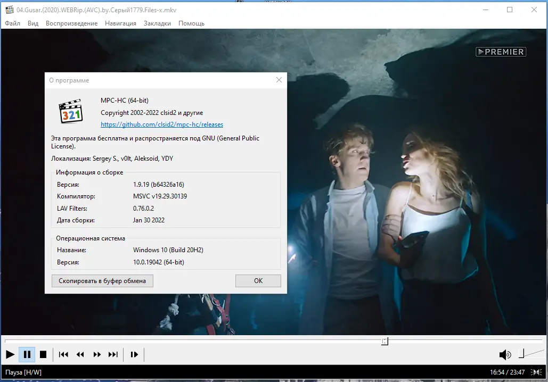The image size is (548, 382).
Task: Open the Воспроизведение menu
Action: coord(72,23)
